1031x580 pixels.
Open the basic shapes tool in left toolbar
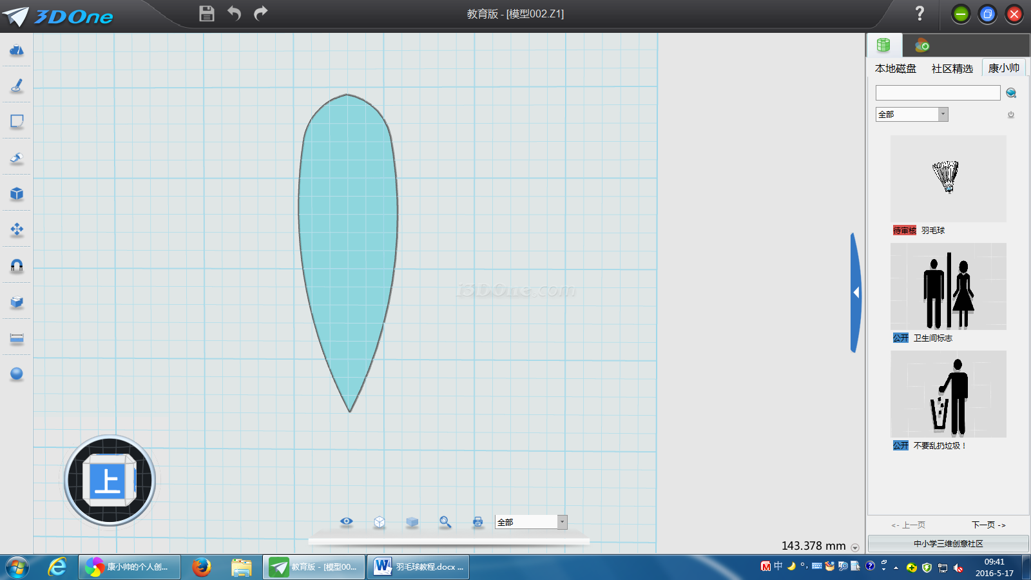point(17,50)
